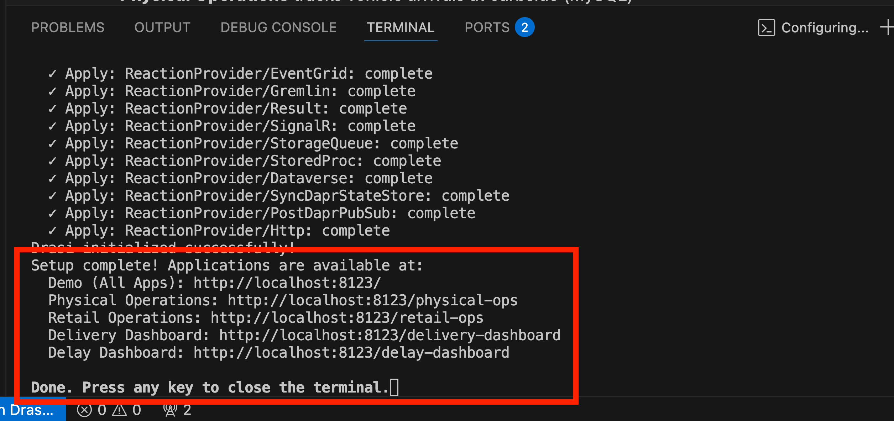The image size is (894, 421).
Task: Switch to the PROBLEMS panel
Action: [67, 27]
